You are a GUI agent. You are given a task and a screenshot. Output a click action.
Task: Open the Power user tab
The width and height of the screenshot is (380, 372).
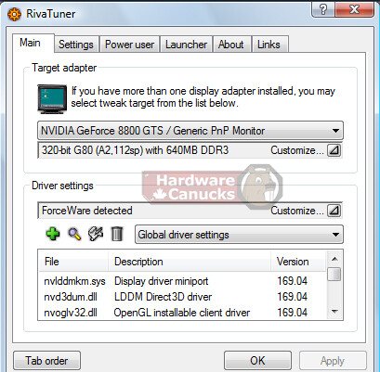pos(129,45)
